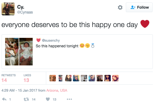
Task: View the quoted hospital bed photo
Action: [x=12, y=52]
